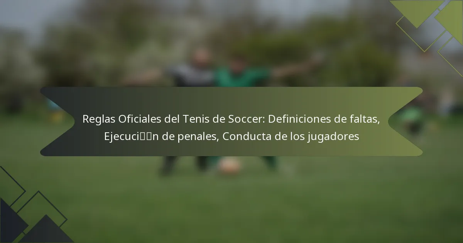This screenshot has height=243, width=463.
Task: Click the olive diamond at the top-right edge
Action: coord(451,19)
